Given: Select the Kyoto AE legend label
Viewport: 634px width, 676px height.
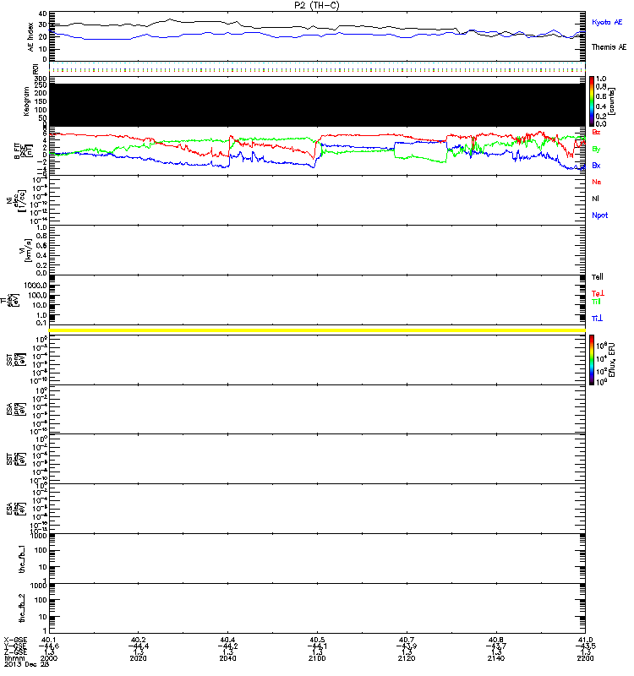Looking at the screenshot, I should point(607,21).
